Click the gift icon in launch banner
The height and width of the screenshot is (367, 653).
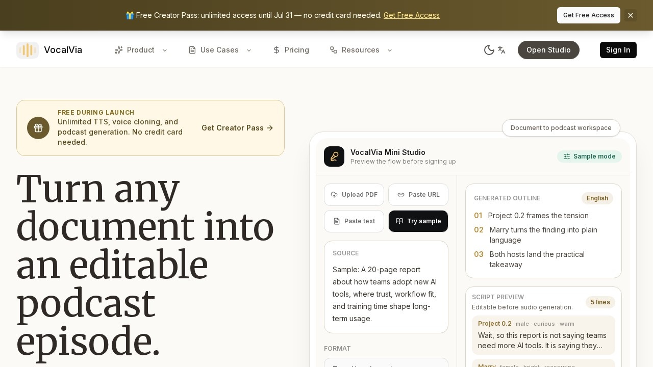(x=38, y=128)
